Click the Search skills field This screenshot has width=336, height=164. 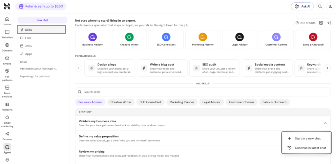(203, 92)
